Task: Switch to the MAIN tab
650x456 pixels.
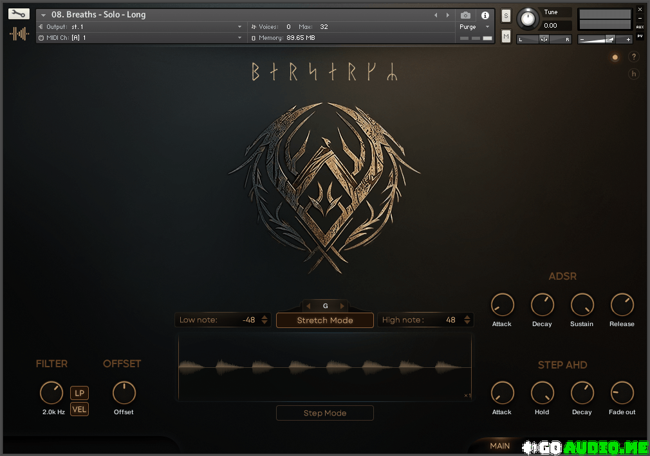Action: point(500,446)
